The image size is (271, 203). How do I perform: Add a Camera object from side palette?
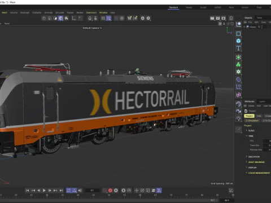(x=238, y=111)
